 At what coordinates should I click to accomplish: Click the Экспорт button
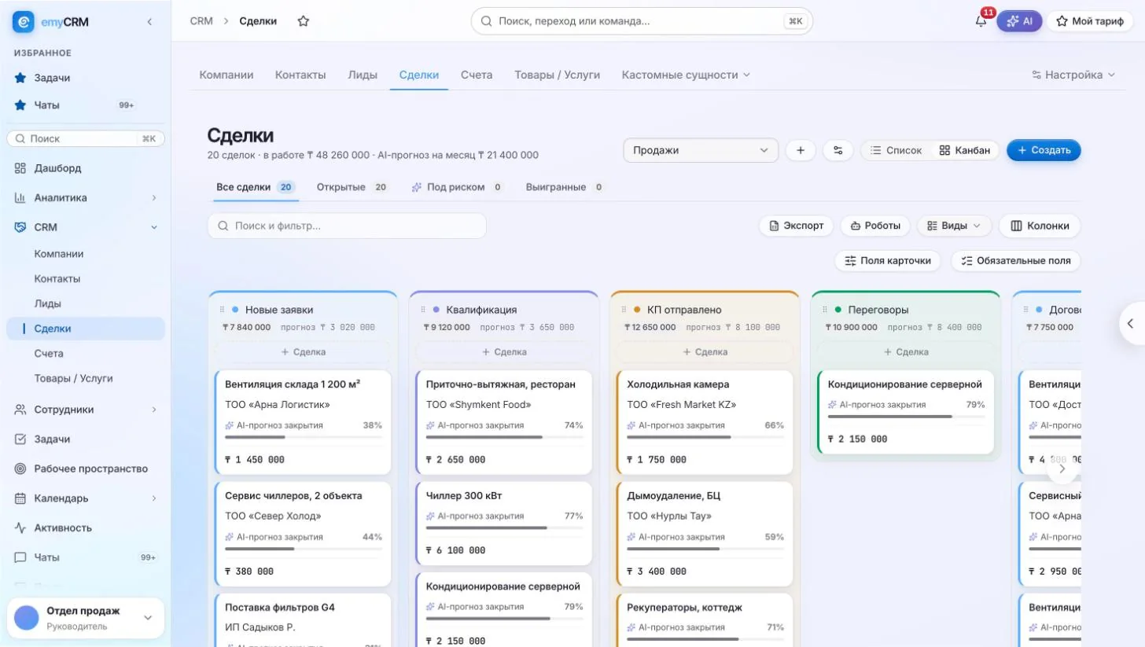point(796,226)
